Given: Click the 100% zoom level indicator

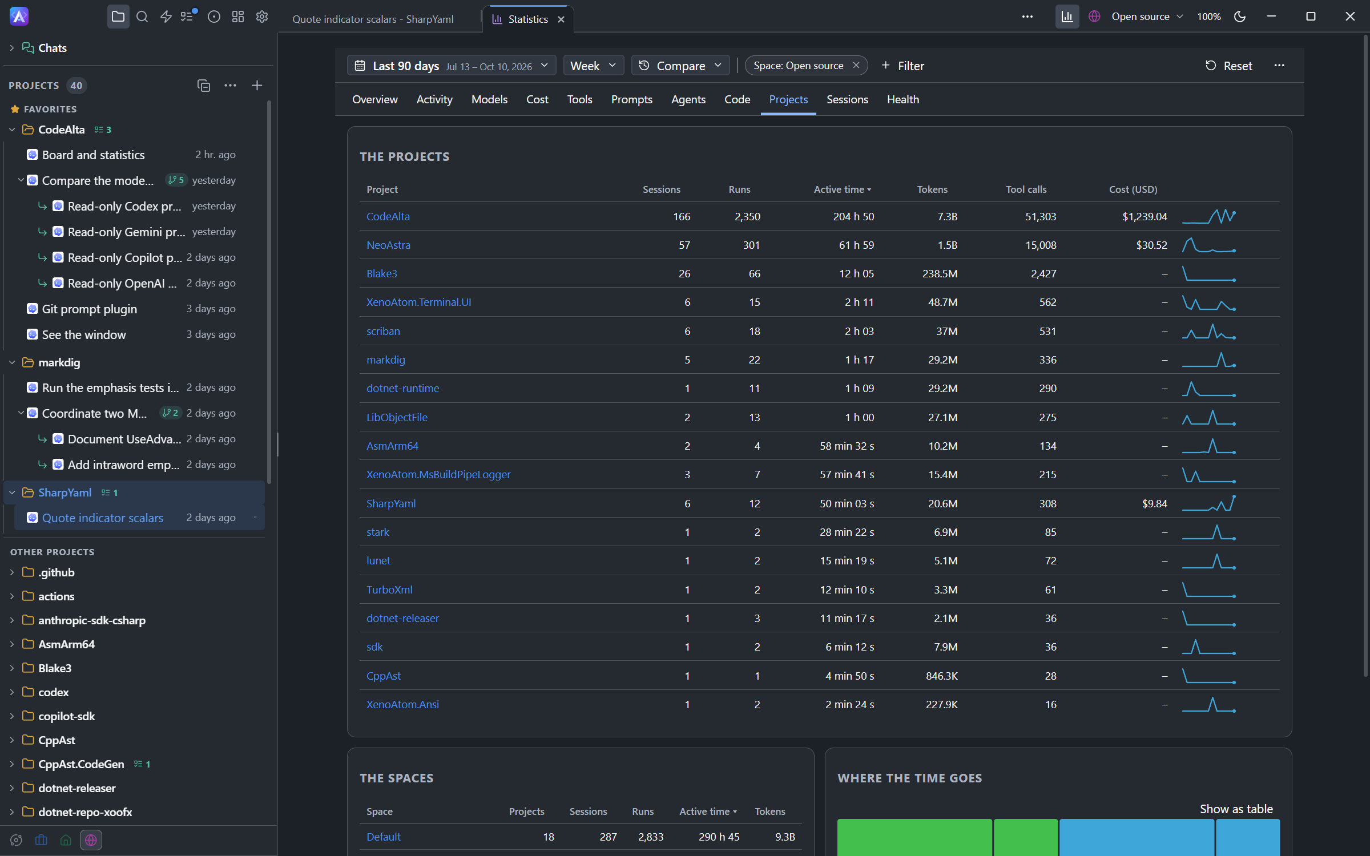Looking at the screenshot, I should point(1208,17).
